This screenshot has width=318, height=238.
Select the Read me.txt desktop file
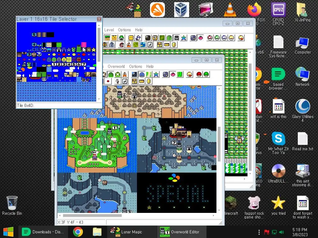tap(302, 141)
